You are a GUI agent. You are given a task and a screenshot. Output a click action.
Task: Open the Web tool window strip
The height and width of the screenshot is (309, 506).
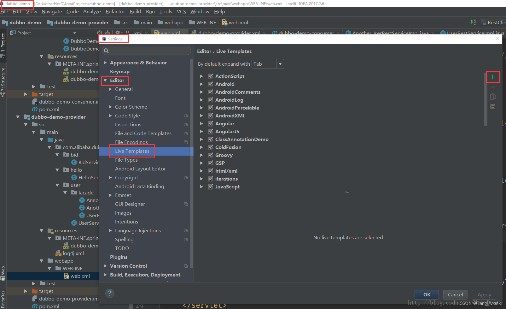coord(3,273)
